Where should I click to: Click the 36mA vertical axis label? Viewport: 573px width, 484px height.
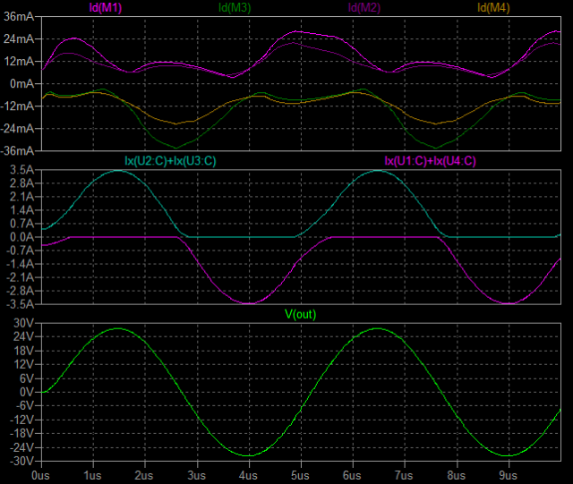pos(18,17)
